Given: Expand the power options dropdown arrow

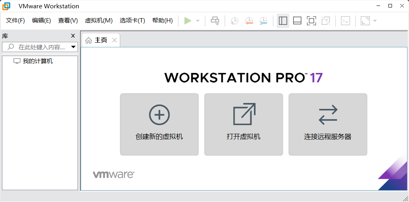Looking at the screenshot, I should [198, 21].
